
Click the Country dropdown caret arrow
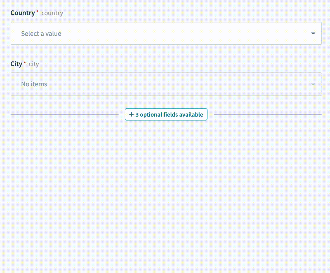tap(313, 33)
